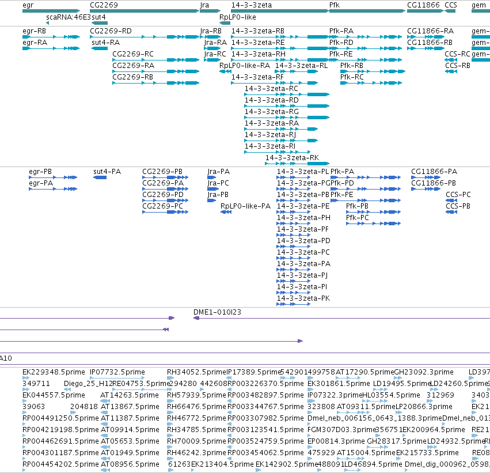The height and width of the screenshot is (473, 490).
Task: Click the IP07732.5prime EST label
Action: [117, 372]
